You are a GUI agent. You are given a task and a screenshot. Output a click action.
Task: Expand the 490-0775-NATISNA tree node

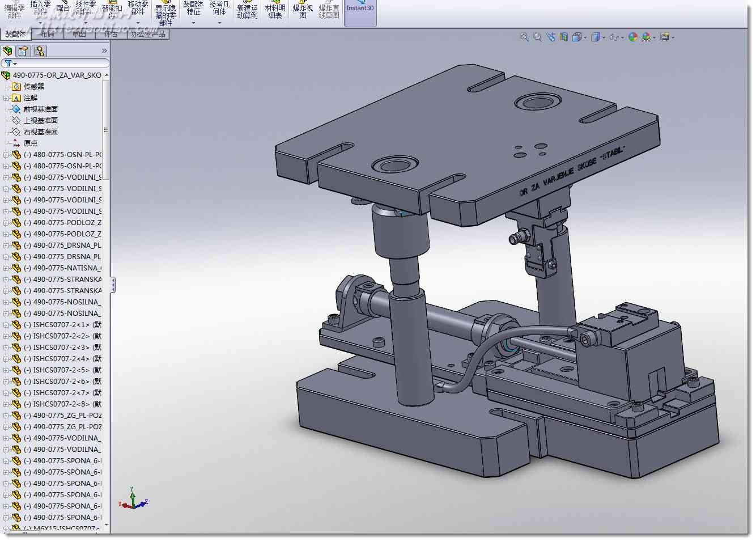pyautogui.click(x=6, y=268)
